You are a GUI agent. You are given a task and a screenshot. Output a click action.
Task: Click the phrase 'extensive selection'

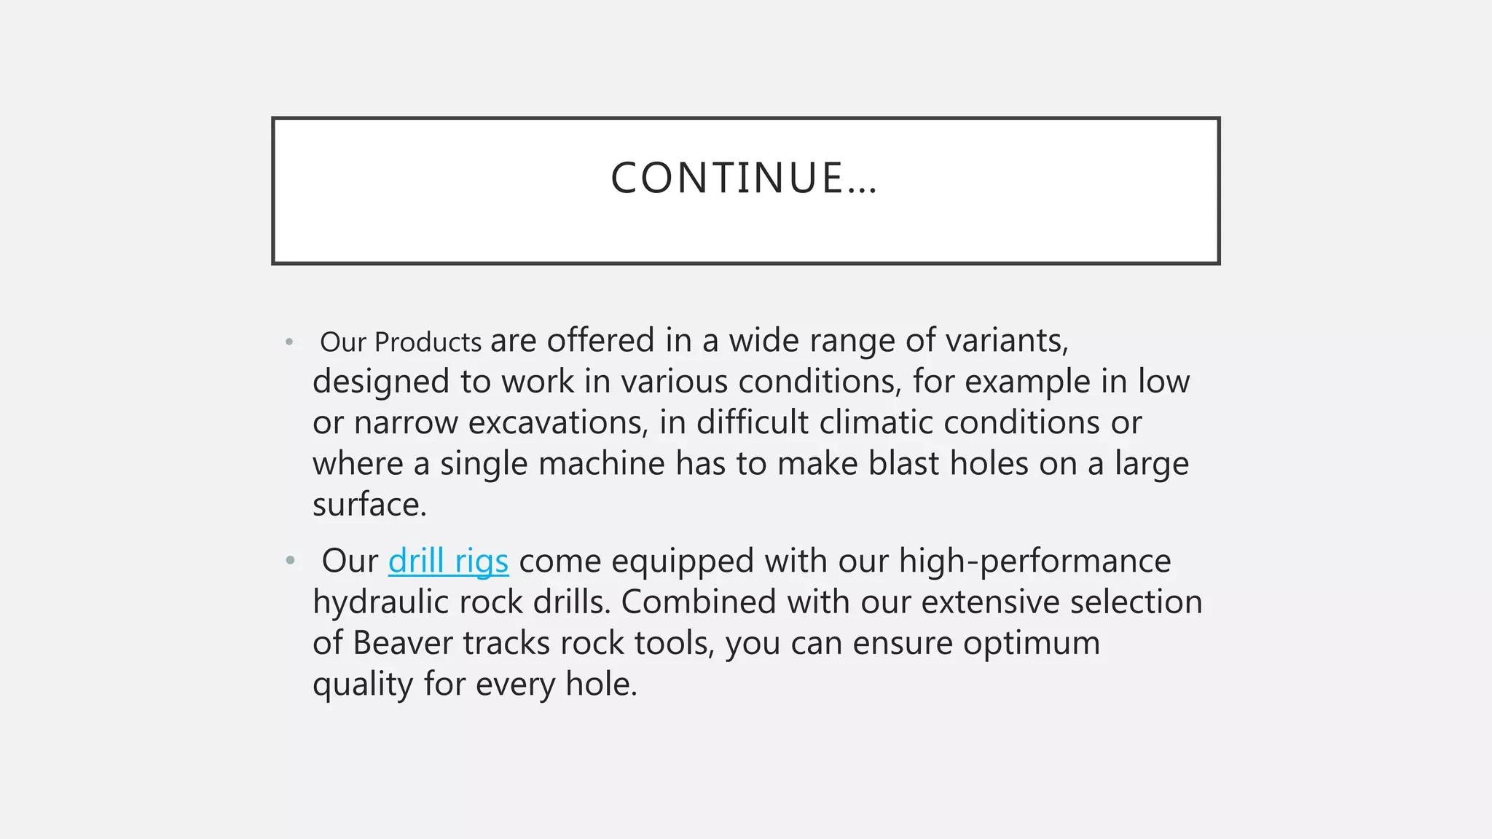tap(1061, 602)
